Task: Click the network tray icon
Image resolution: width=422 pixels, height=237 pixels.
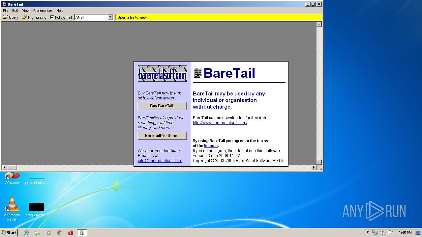Action: (375, 233)
